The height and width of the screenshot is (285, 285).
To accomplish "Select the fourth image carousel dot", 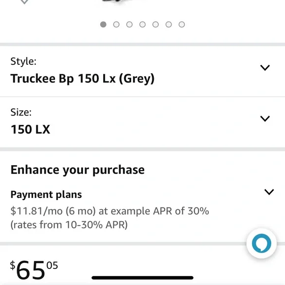I will click(142, 25).
